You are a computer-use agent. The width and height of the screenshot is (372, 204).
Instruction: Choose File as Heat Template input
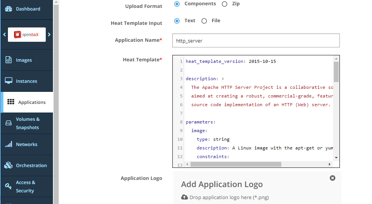point(204,21)
